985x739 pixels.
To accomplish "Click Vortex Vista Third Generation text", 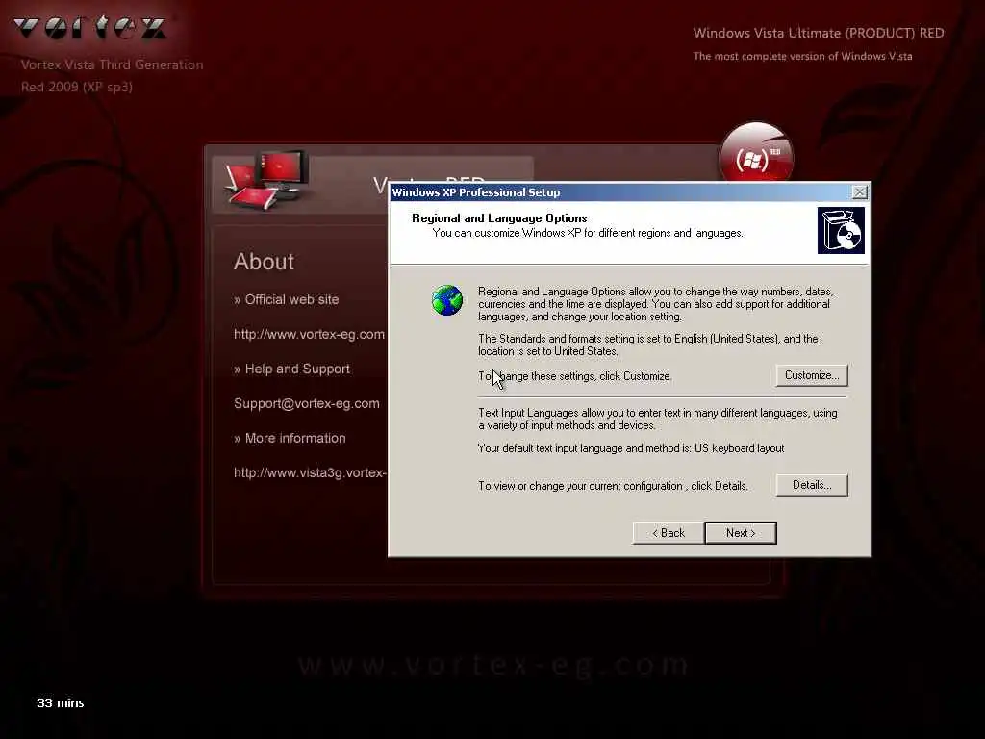I will tap(112, 64).
